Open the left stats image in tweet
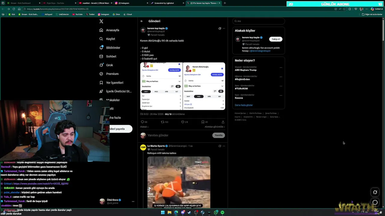The height and width of the screenshot is (216, 385). 161,86
